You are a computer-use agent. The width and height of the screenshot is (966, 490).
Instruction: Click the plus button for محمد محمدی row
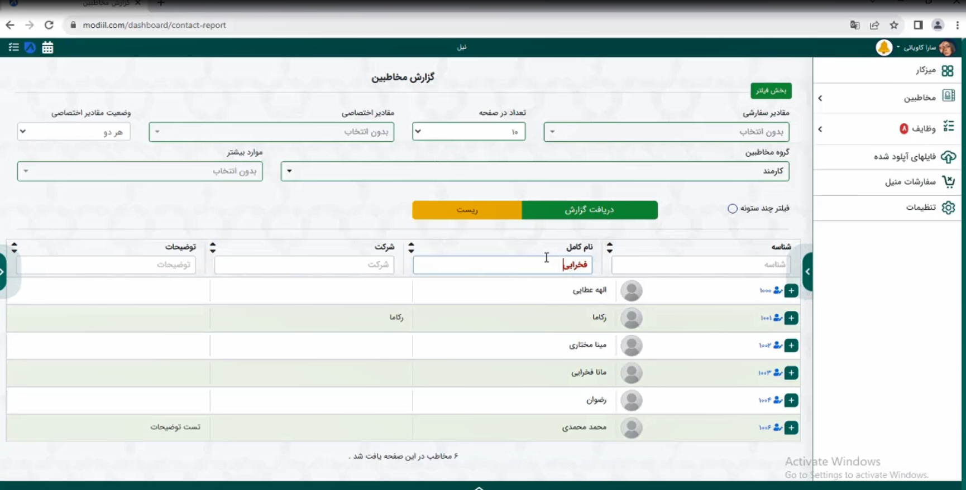click(x=791, y=428)
